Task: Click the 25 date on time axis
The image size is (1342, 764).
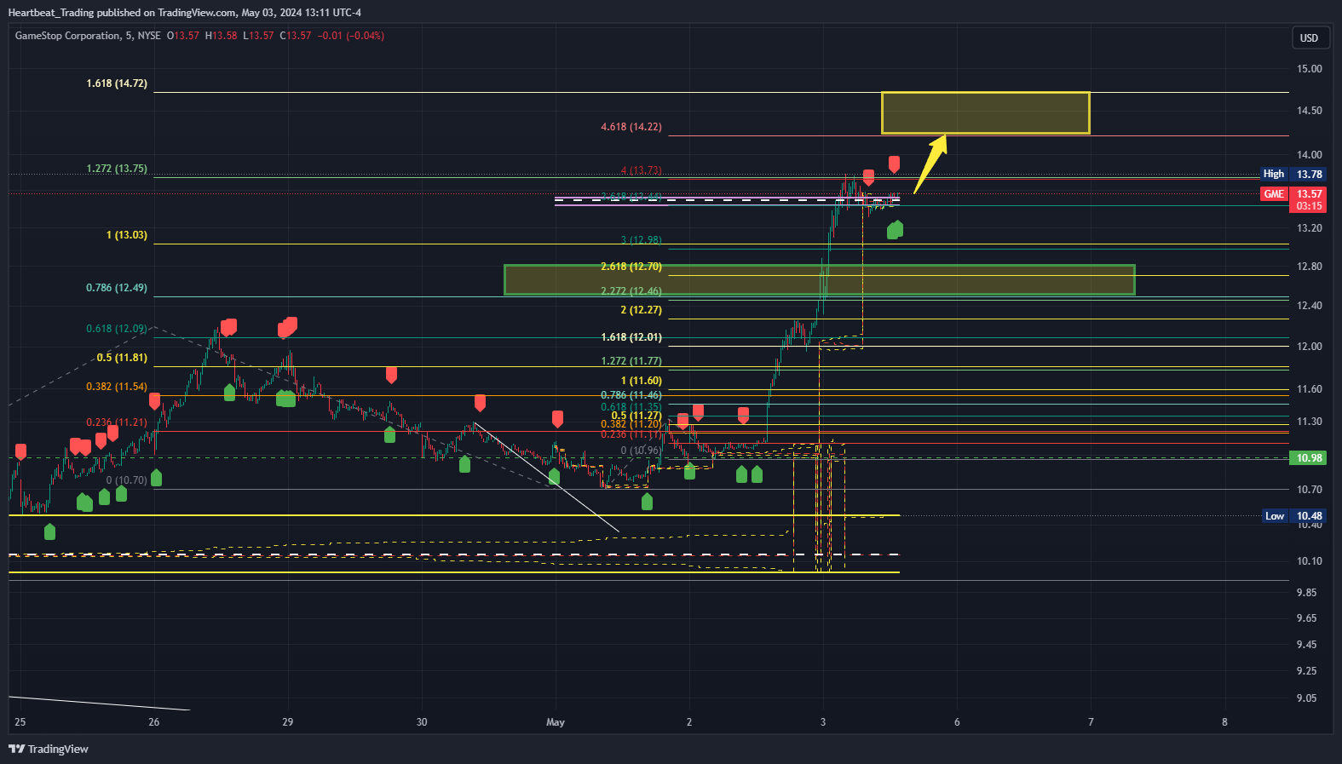Action: click(x=20, y=722)
